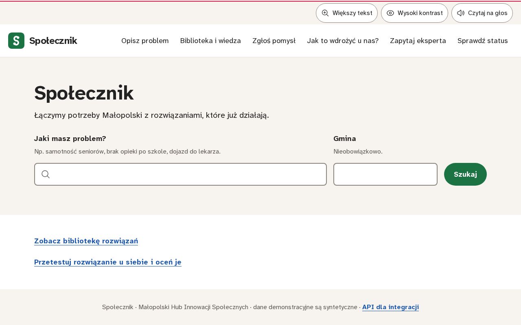
Task: Focus the Jaki masz problem? search field
Action: [x=180, y=174]
